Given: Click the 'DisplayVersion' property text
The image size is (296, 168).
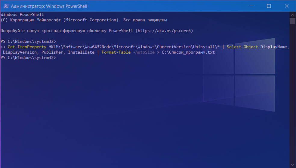Looking at the screenshot, I should tap(20, 52).
